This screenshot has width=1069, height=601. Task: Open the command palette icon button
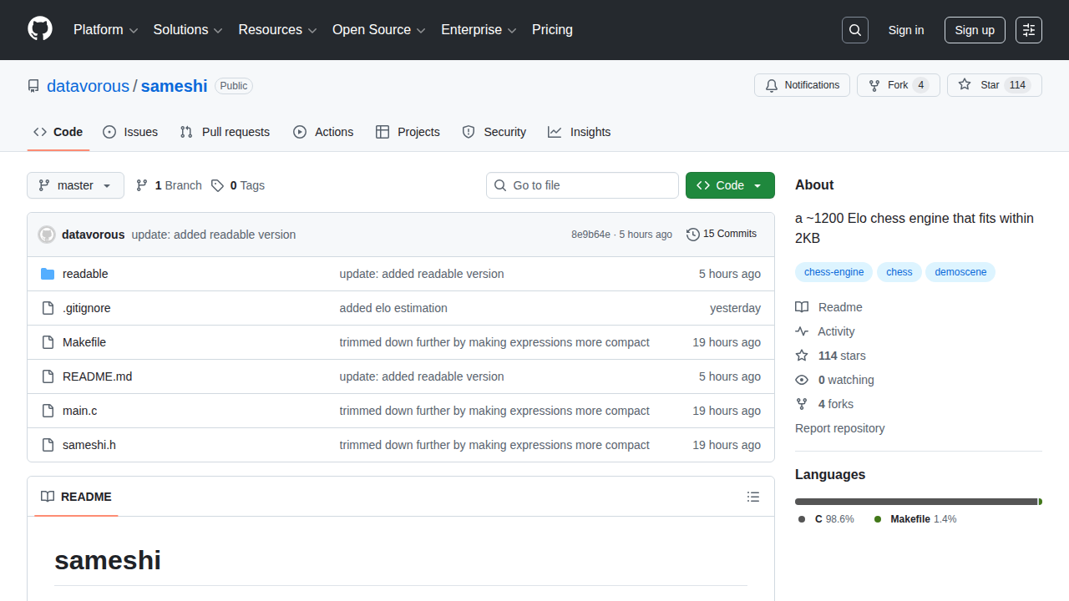[x=1029, y=30]
